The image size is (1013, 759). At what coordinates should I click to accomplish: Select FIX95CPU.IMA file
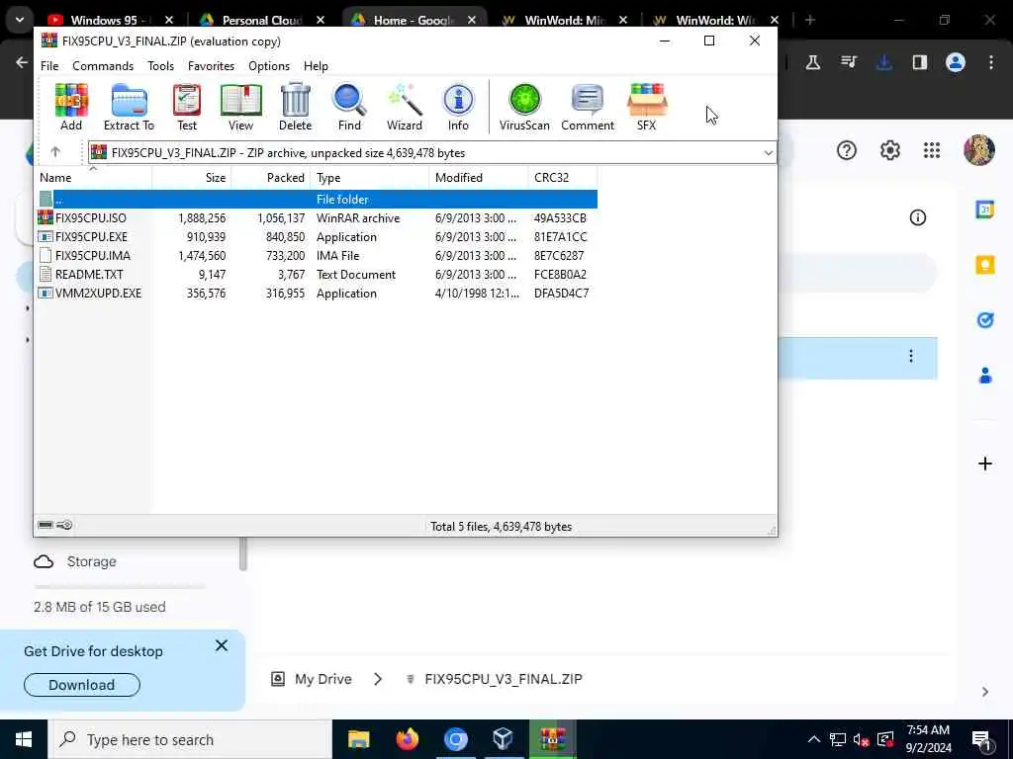pos(316,256)
